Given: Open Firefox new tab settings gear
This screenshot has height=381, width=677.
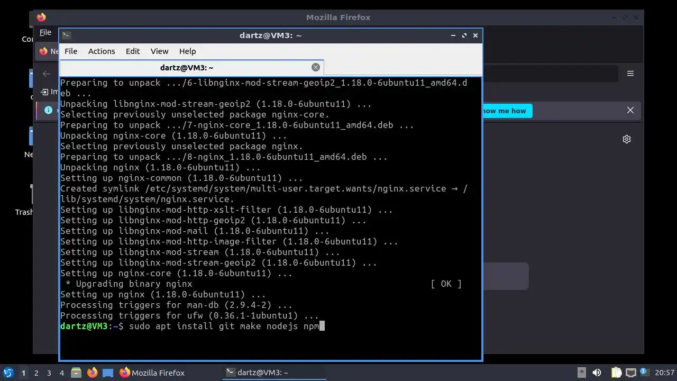Looking at the screenshot, I should point(627,139).
